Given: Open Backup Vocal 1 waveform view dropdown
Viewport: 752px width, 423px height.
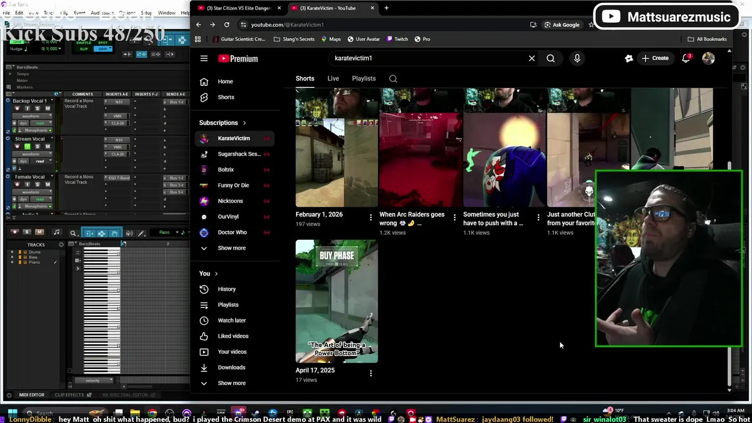Looking at the screenshot, I should point(33,116).
